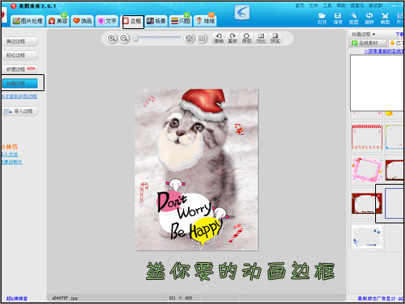Click the 在线素材 online materials button

[x=368, y=43]
